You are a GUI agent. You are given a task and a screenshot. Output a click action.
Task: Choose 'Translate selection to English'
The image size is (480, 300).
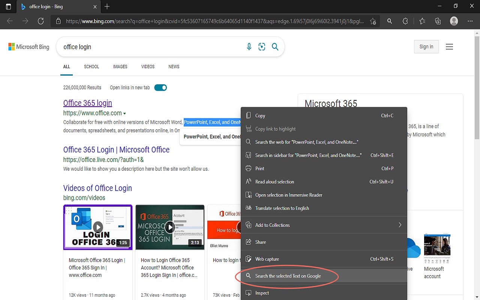click(324, 208)
